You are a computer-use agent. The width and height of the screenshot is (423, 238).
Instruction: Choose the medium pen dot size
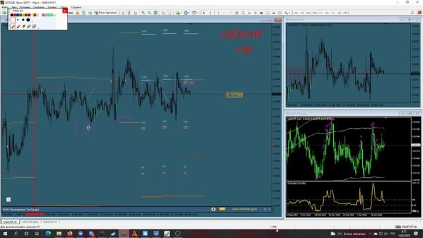[x=23, y=20]
